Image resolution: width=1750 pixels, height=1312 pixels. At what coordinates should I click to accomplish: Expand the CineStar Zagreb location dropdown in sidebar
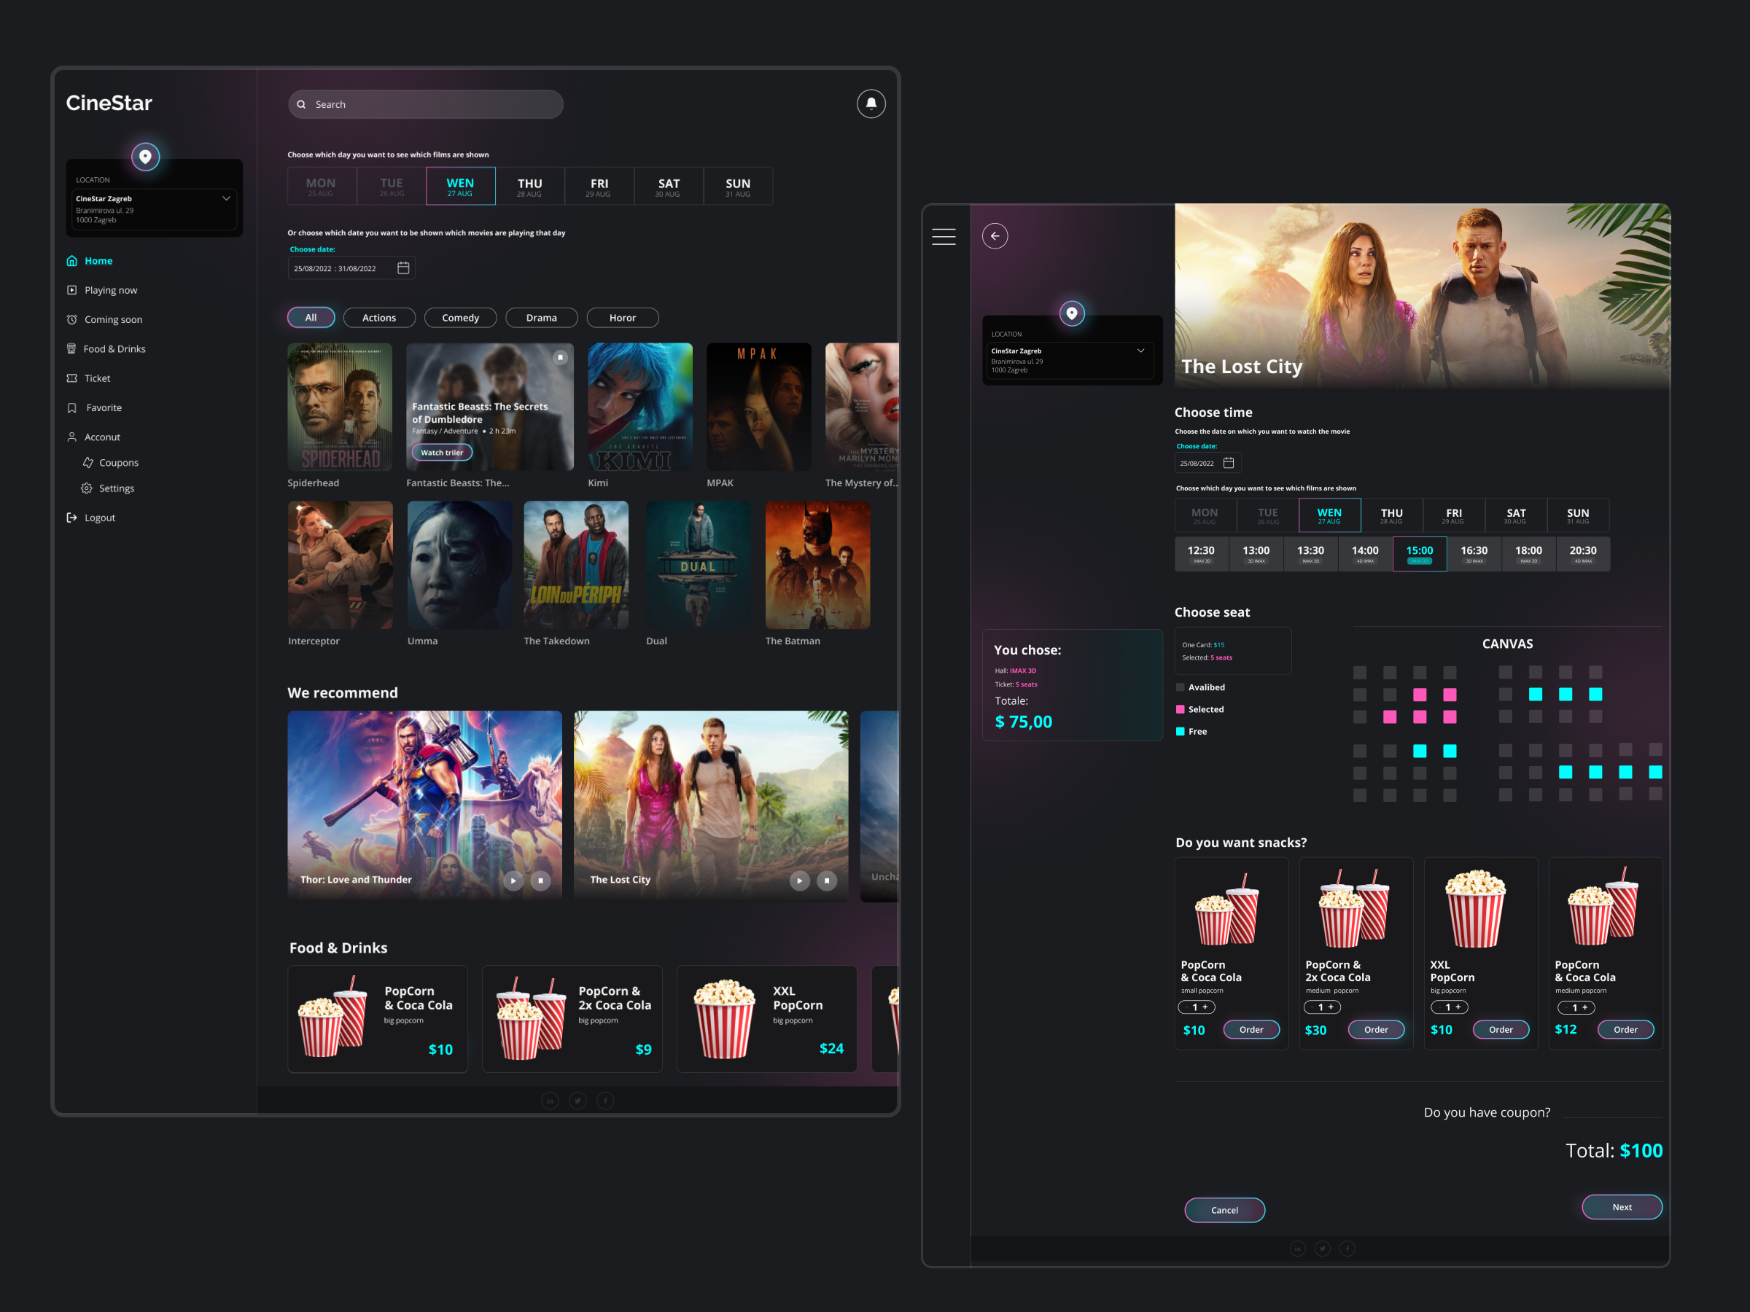[x=226, y=198]
